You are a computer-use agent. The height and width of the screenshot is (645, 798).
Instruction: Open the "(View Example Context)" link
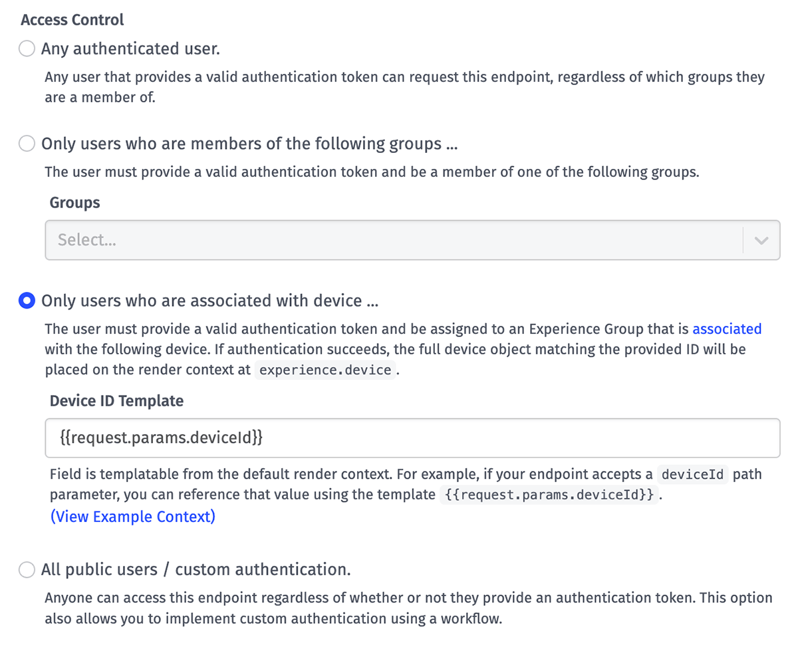(133, 517)
